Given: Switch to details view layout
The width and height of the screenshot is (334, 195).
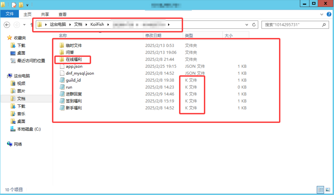Looking at the screenshot, I should (320, 190).
